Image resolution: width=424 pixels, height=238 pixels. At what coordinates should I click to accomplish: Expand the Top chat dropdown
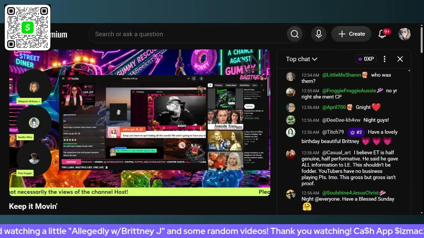tap(301, 59)
